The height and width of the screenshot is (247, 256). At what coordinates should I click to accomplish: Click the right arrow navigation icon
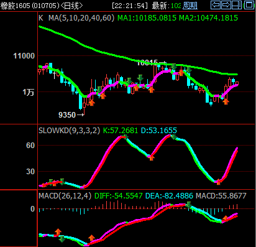point(226,5)
